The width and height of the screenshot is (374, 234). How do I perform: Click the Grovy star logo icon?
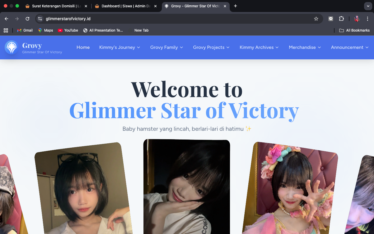[x=12, y=47]
